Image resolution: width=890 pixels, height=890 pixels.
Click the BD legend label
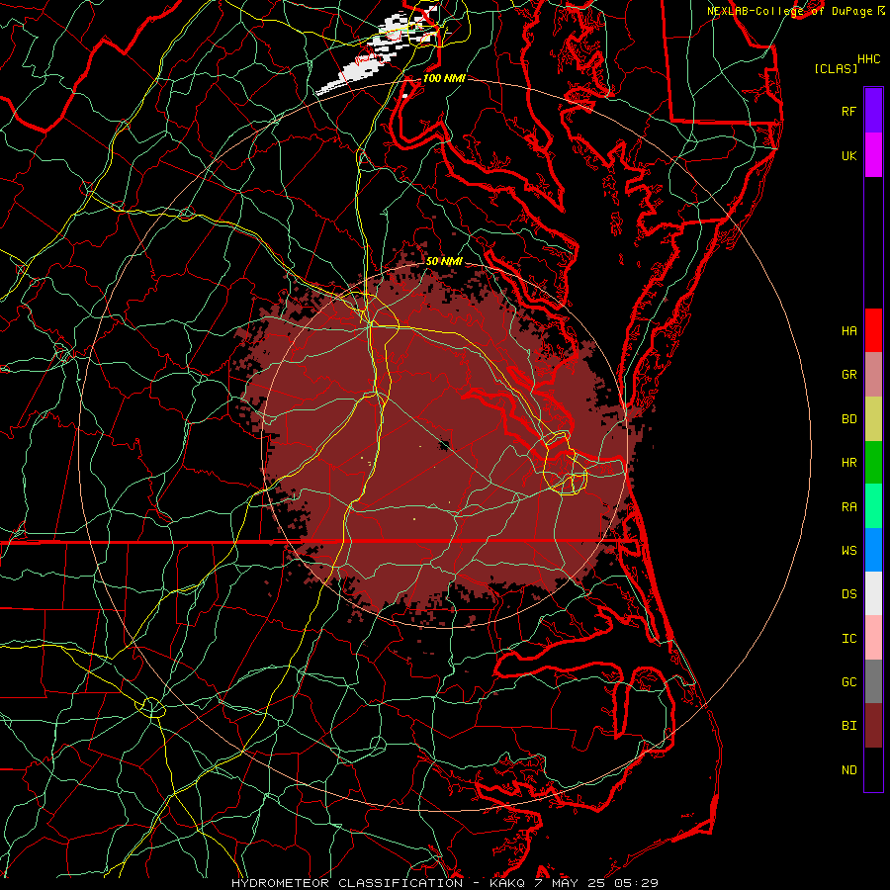coord(848,419)
